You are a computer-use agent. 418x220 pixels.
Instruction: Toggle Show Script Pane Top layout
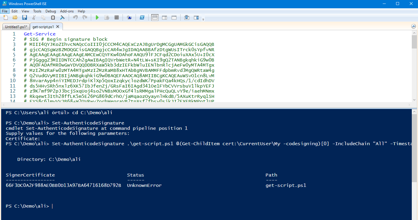(x=155, y=18)
